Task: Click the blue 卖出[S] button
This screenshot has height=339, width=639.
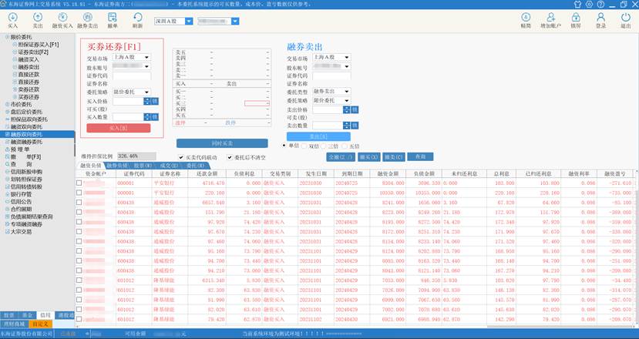Action: pos(318,136)
